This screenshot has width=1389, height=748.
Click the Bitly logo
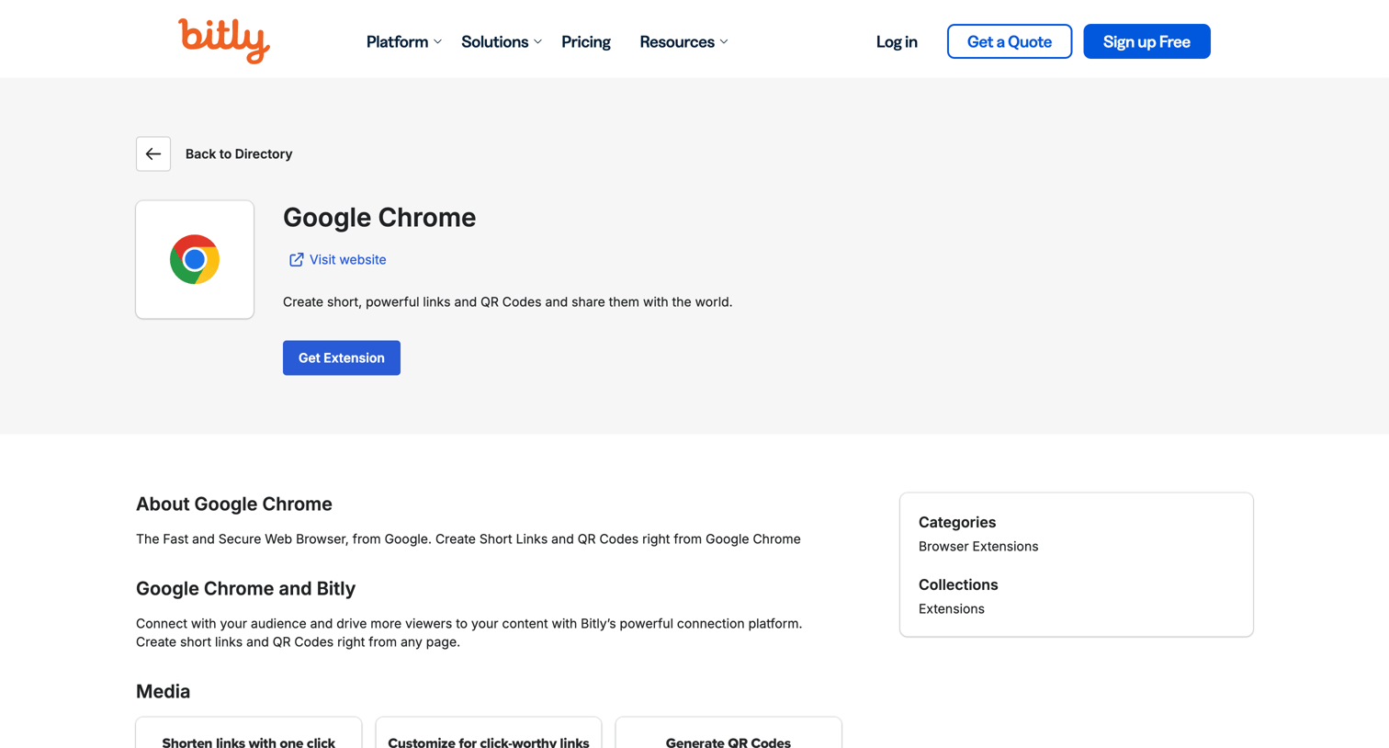pyautogui.click(x=224, y=40)
